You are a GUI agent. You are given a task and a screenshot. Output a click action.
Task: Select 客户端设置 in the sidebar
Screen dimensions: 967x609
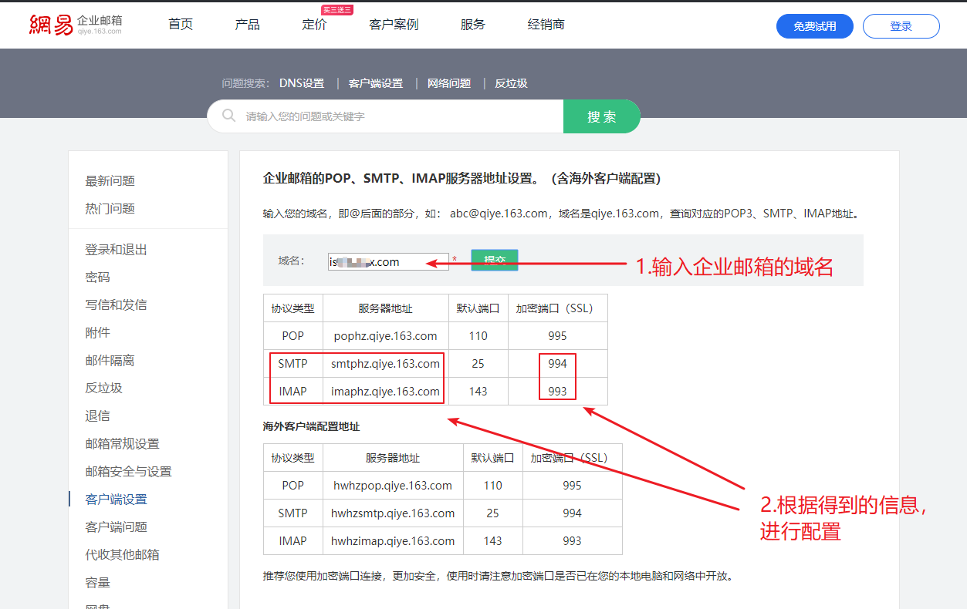[x=117, y=500]
